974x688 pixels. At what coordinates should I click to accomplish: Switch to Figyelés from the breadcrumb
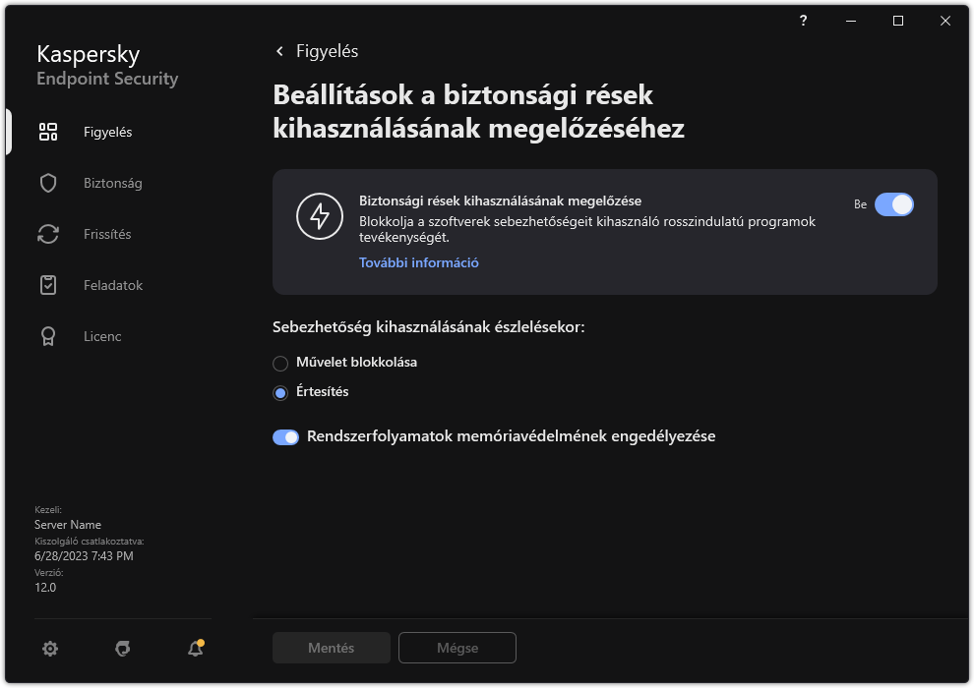coord(327,50)
